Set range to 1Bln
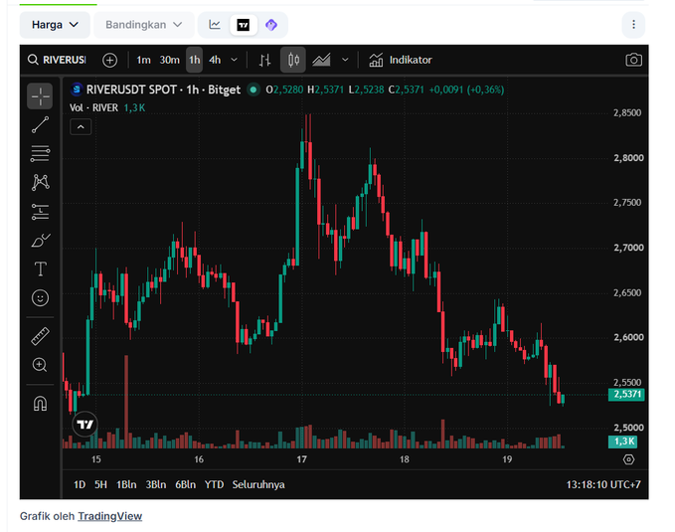The height and width of the screenshot is (532, 675). pos(126,484)
